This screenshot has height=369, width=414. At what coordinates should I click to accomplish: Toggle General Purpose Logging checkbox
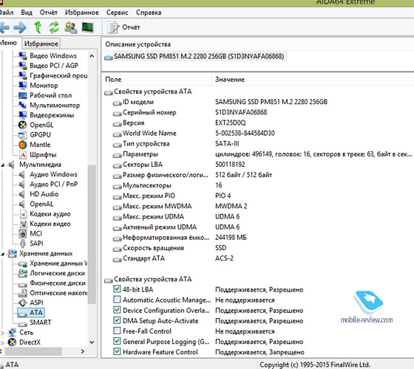pyautogui.click(x=117, y=341)
